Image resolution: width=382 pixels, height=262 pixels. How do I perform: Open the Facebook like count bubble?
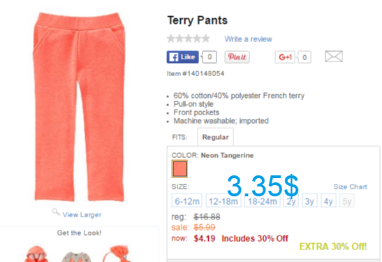(x=209, y=57)
